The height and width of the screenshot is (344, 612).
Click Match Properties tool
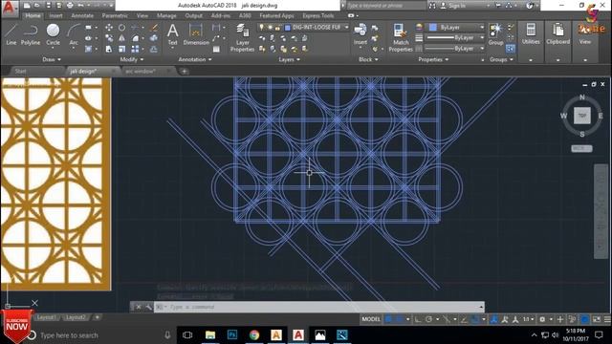click(401, 37)
